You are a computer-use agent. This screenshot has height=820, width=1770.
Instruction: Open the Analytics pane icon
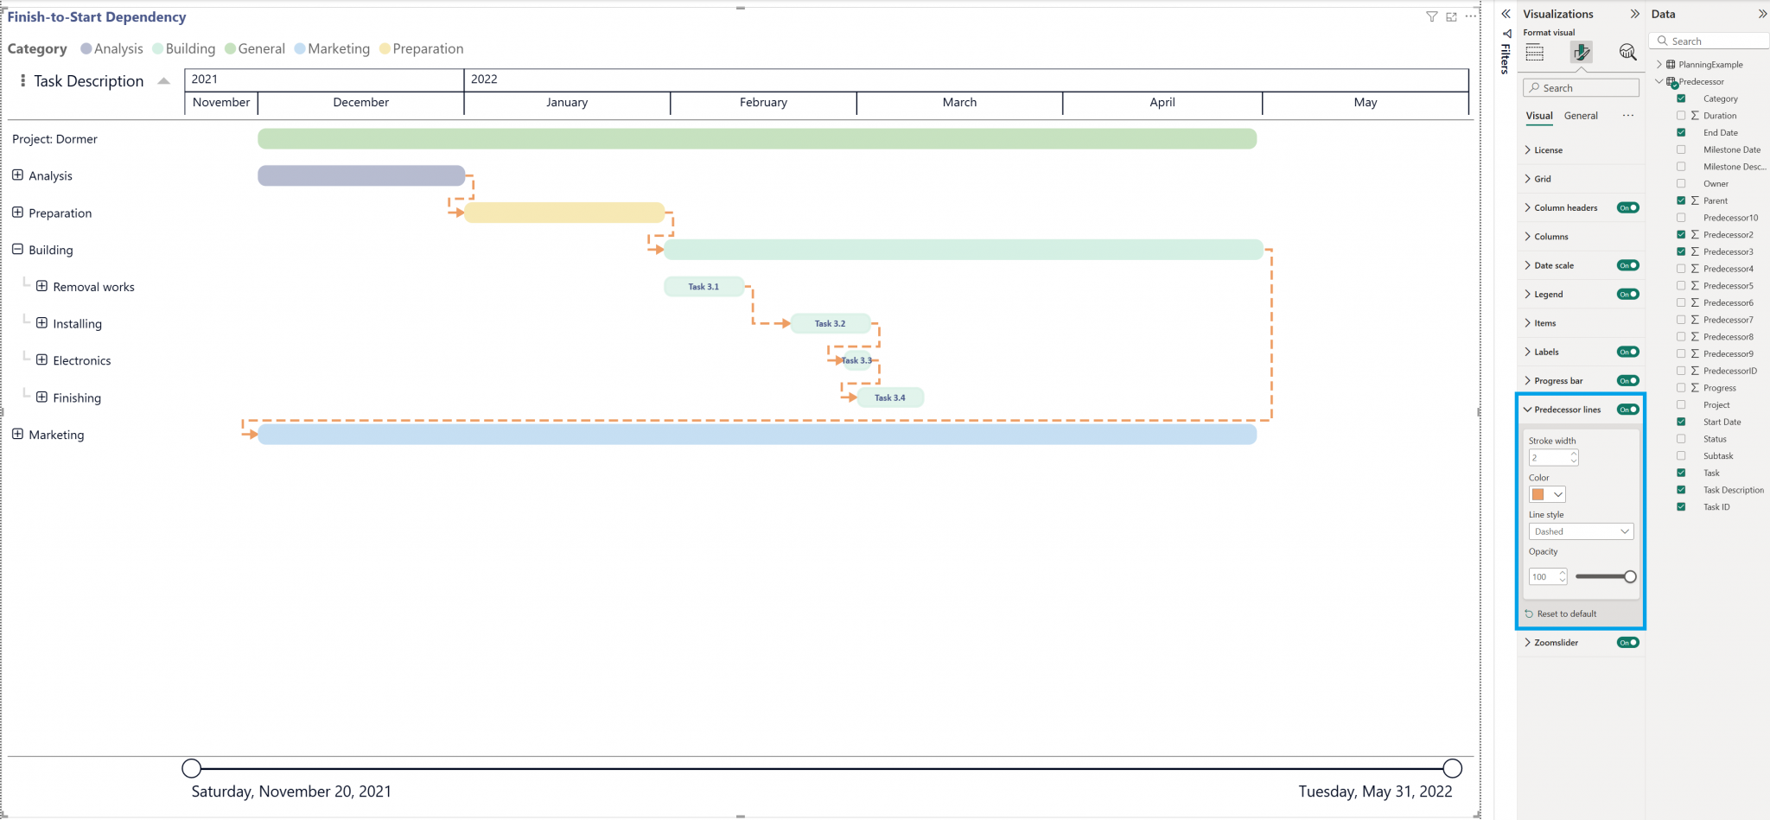pyautogui.click(x=1628, y=53)
